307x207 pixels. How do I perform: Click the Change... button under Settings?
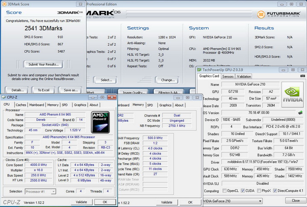[x=168, y=80]
